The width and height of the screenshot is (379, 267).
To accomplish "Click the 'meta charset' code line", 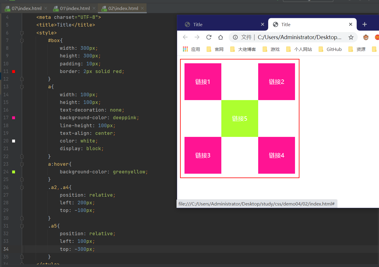I will [x=68, y=17].
